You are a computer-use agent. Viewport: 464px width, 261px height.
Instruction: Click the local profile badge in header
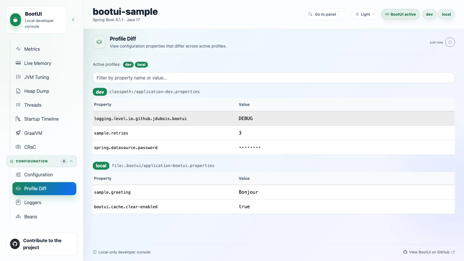(x=446, y=14)
